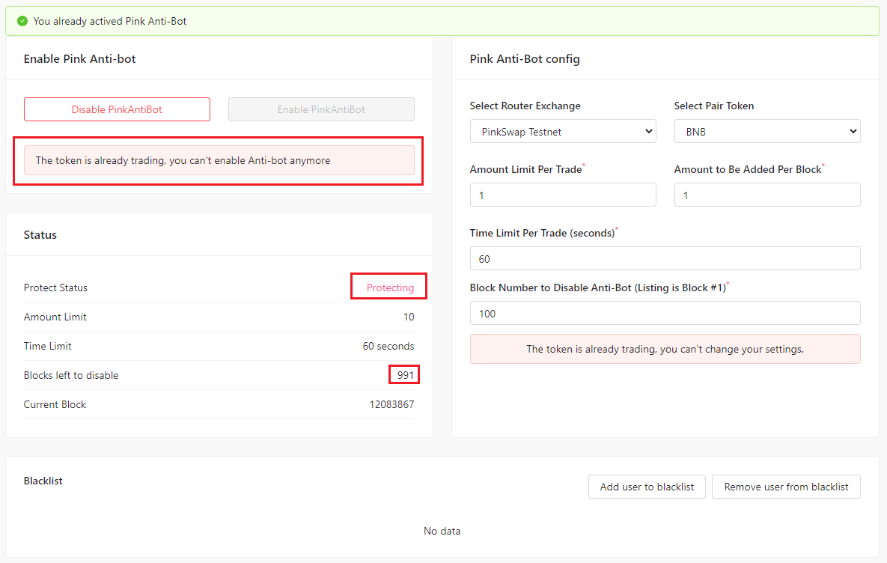The width and height of the screenshot is (887, 563).
Task: Click the 'No data' blacklist text
Action: click(442, 531)
